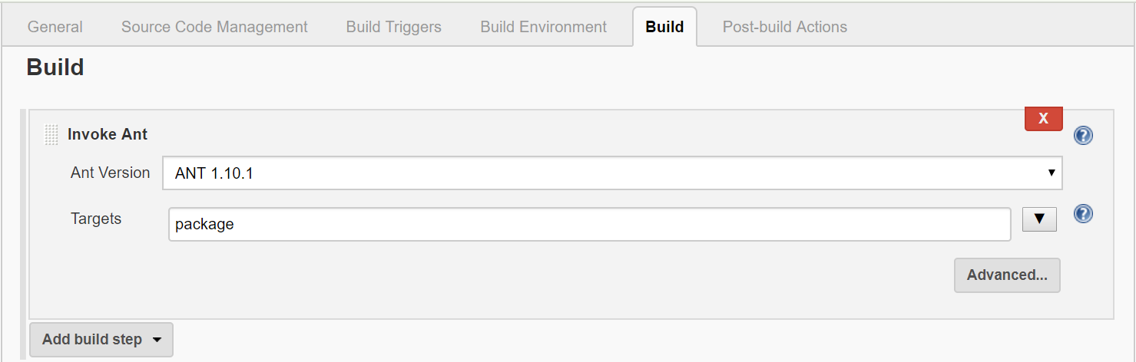Select the Build Environment tab
The width and height of the screenshot is (1136, 362).
coord(544,27)
